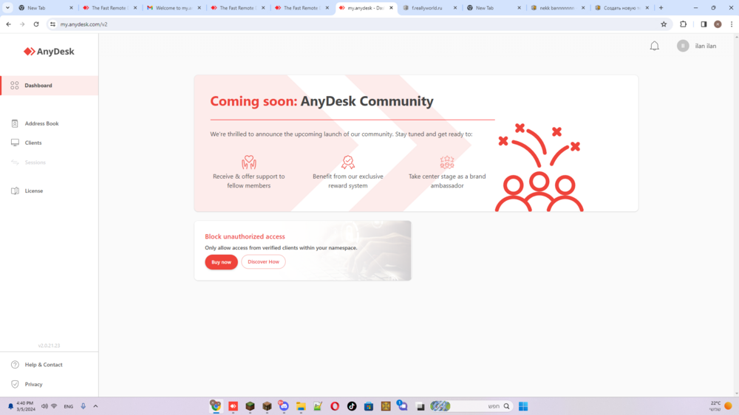Expand the tab search dropdown arrow
The image size is (739, 415).
pos(7,7)
